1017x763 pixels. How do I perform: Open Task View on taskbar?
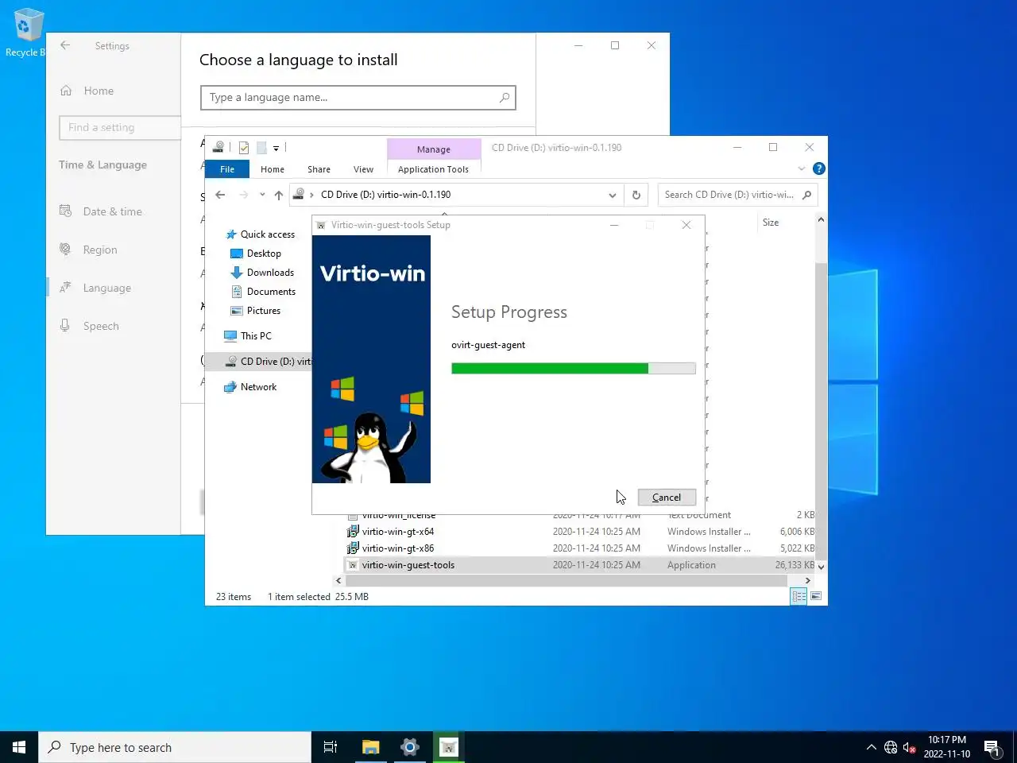(331, 747)
